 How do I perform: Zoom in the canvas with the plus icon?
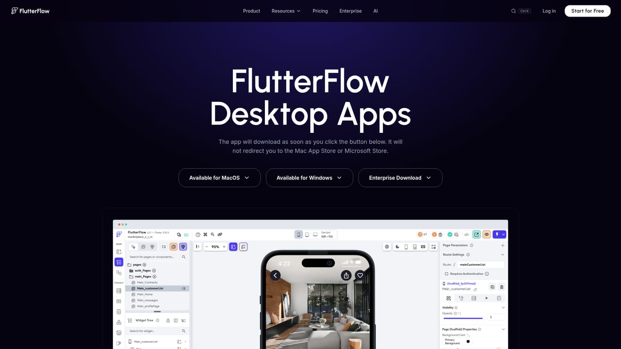[224, 247]
